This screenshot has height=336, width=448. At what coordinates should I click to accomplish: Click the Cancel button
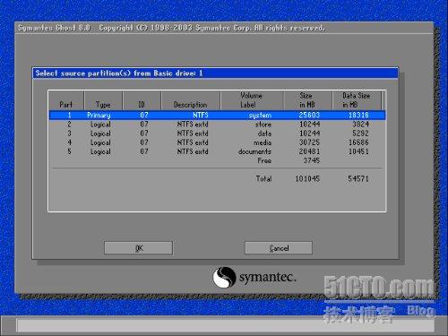pyautogui.click(x=279, y=248)
